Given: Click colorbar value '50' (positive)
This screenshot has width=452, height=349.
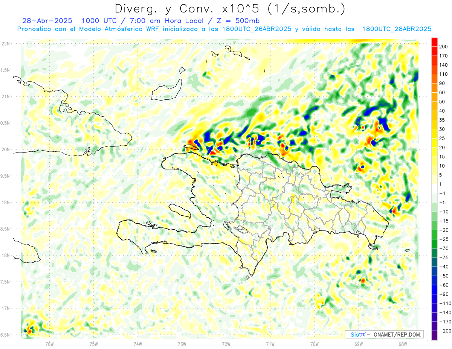Looking at the screenshot, I should (x=442, y=102).
